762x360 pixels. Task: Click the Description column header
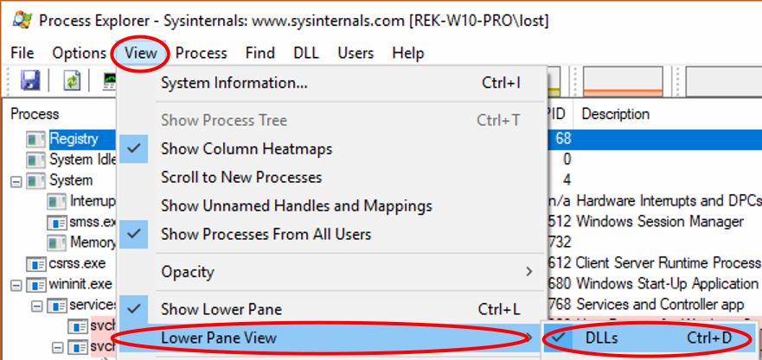[616, 114]
